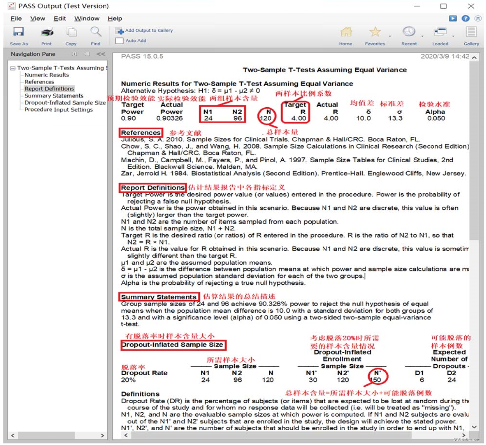Collapse the ribbon chevron icon
Viewport: 486px width, 445px height.
[478, 18]
